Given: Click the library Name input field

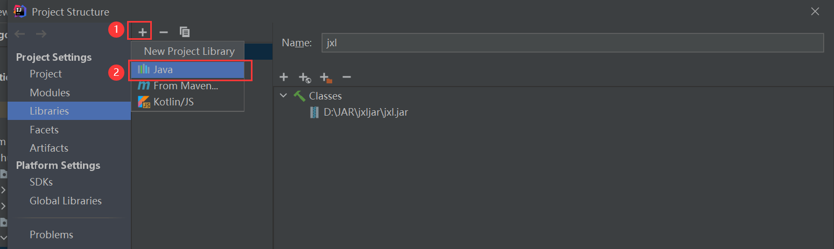Looking at the screenshot, I should tap(572, 43).
